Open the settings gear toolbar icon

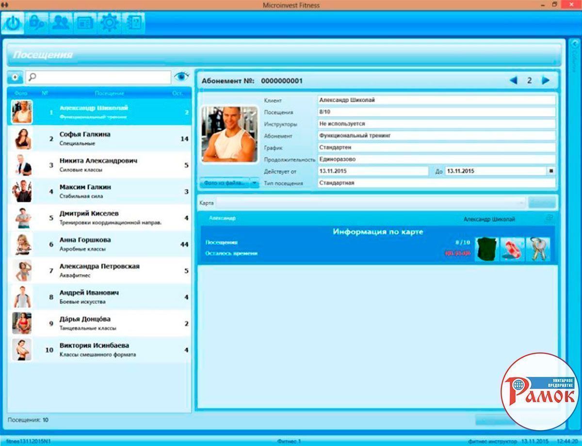(109, 23)
